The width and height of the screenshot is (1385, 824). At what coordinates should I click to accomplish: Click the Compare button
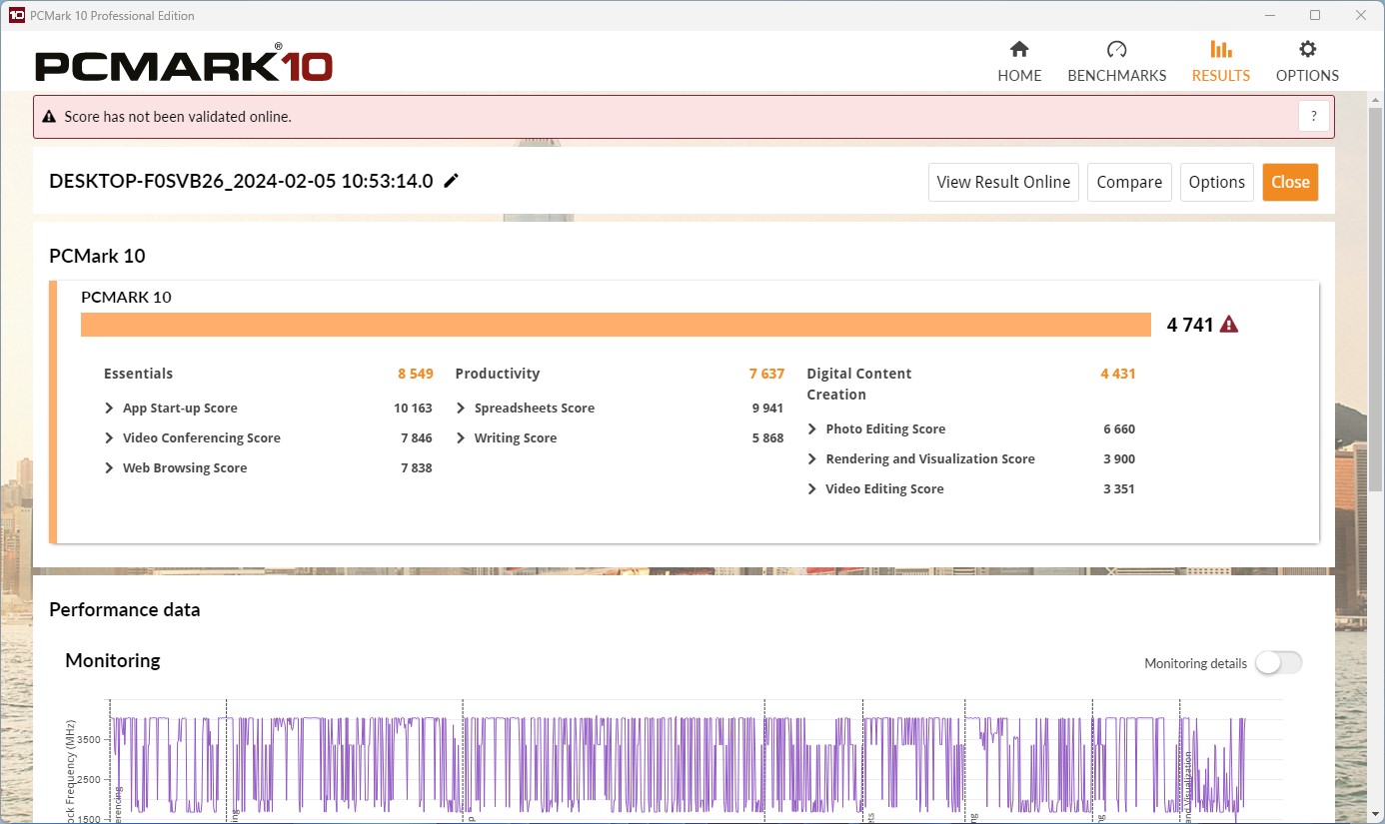tap(1129, 182)
